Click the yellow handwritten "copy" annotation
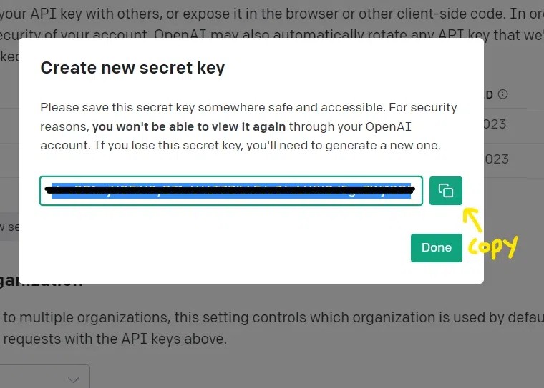Image resolution: width=544 pixels, height=388 pixels. point(492,246)
